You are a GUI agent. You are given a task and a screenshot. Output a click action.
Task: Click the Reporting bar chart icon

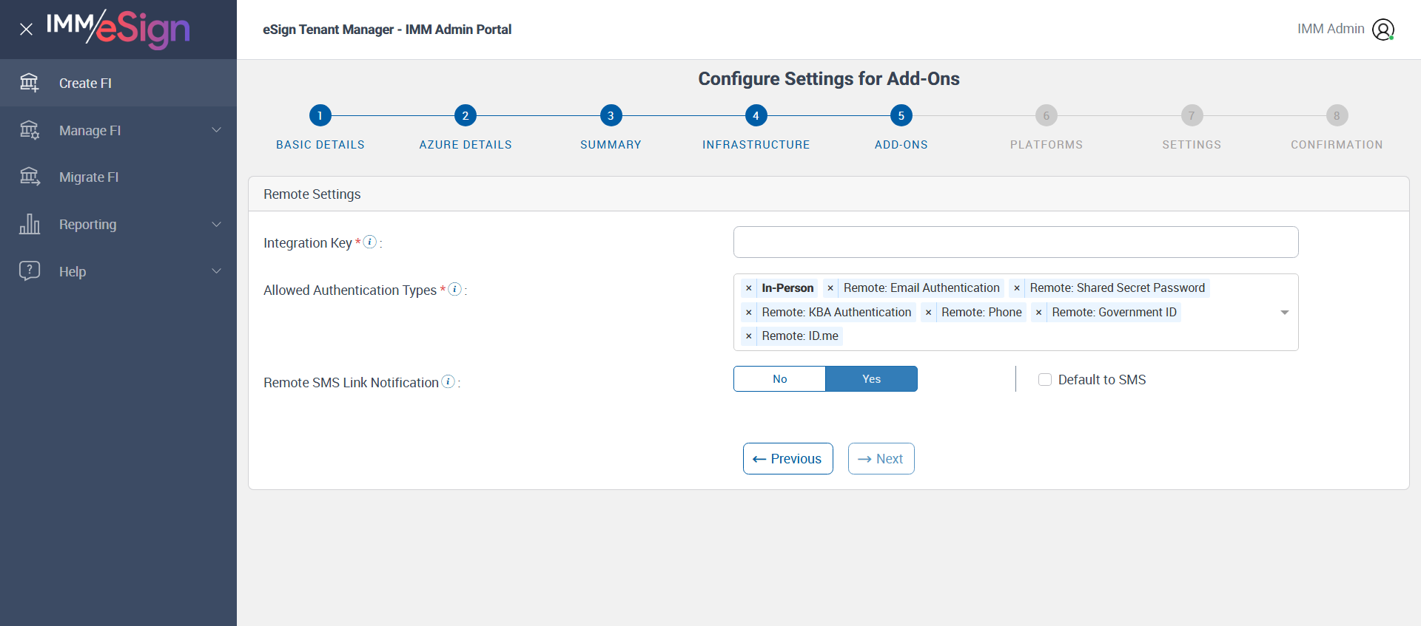pyautogui.click(x=30, y=224)
